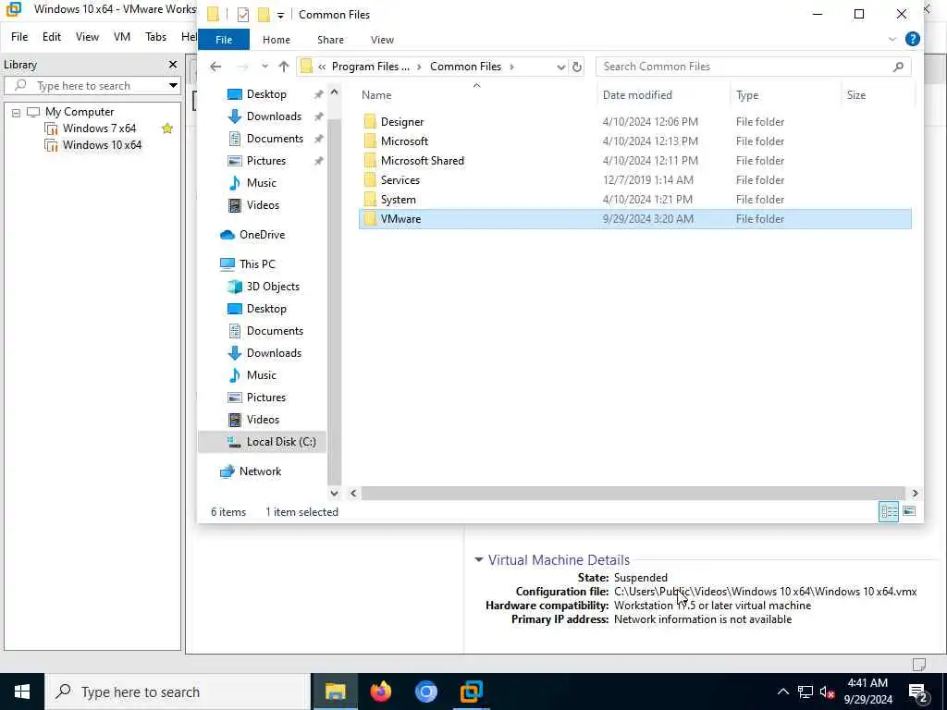The width and height of the screenshot is (947, 710).
Task: Click the horizontal scrollbar in file list
Action: (633, 494)
